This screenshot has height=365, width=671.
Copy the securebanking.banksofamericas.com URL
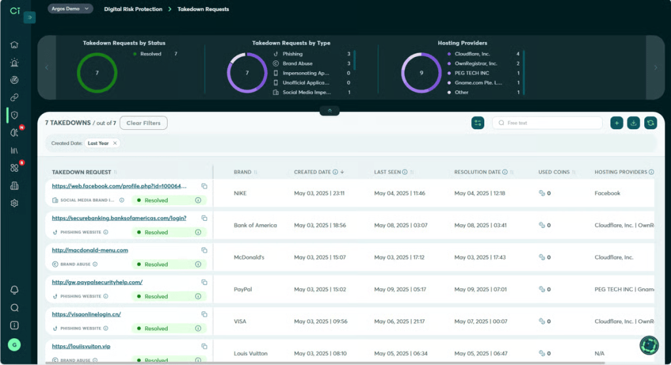tap(204, 218)
